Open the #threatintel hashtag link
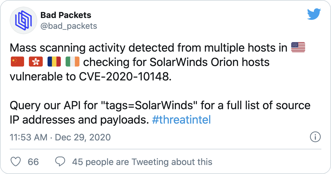 point(181,120)
